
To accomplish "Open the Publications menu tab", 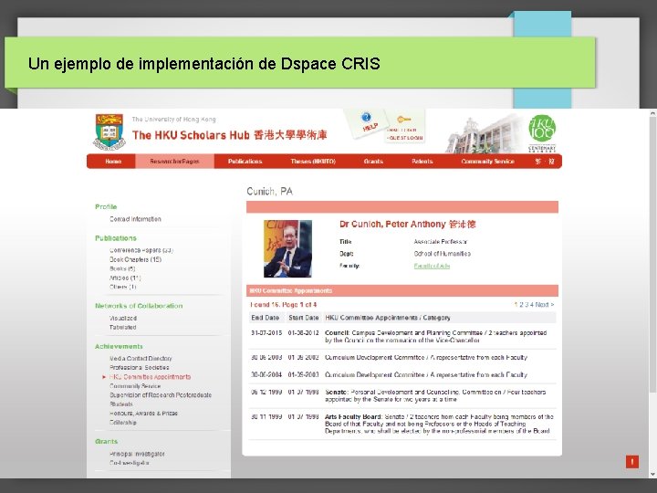I will click(x=245, y=162).
